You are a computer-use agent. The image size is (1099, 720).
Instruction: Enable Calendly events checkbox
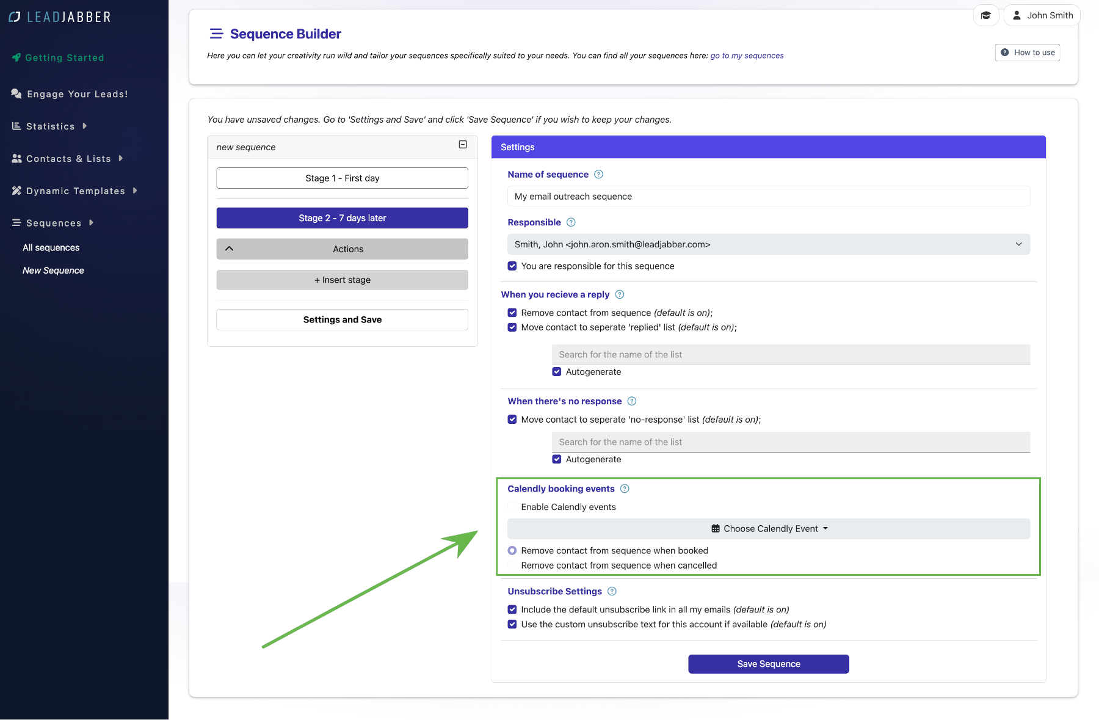pyautogui.click(x=512, y=507)
